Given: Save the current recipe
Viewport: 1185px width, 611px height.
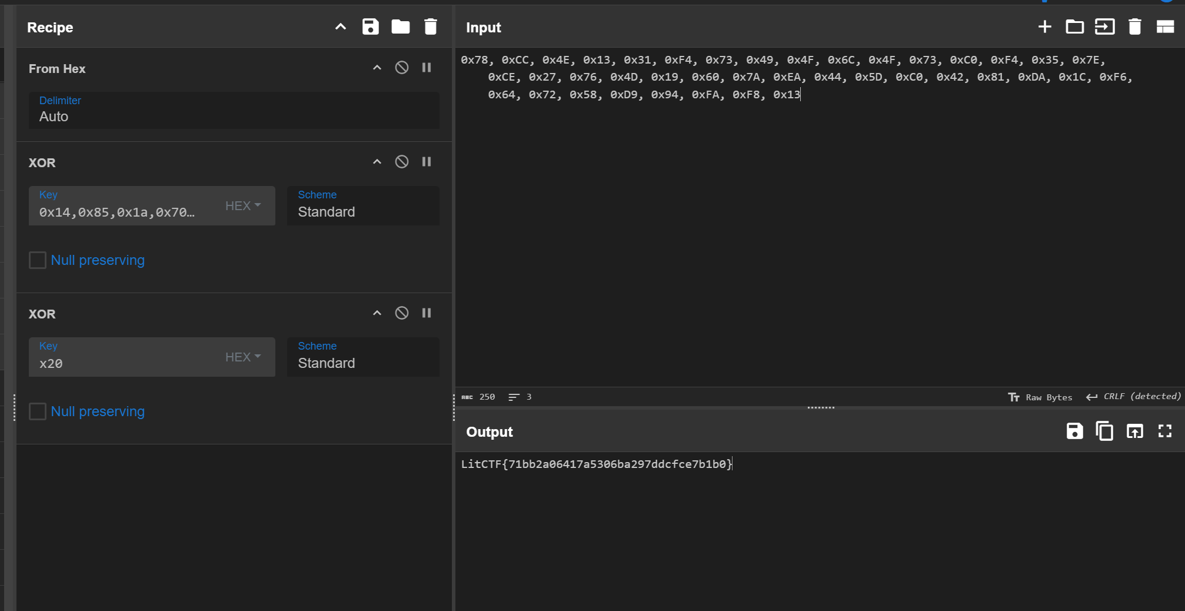Looking at the screenshot, I should click(370, 27).
